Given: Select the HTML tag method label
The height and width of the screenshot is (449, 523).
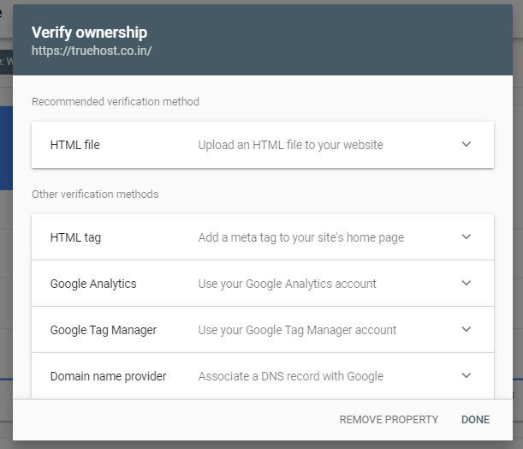Looking at the screenshot, I should pos(75,237).
